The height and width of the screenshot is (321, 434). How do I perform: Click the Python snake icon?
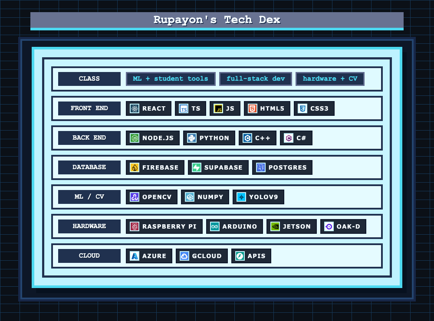tap(192, 138)
